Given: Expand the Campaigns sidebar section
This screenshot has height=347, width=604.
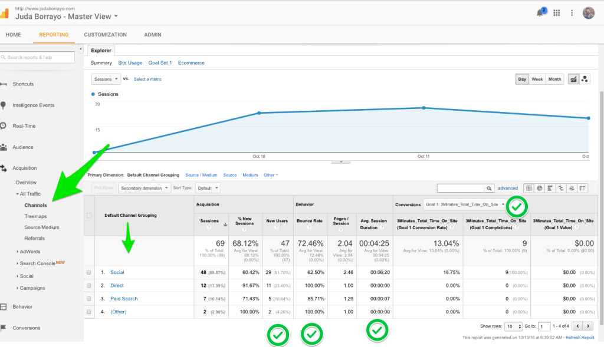Looking at the screenshot, I should point(17,288).
